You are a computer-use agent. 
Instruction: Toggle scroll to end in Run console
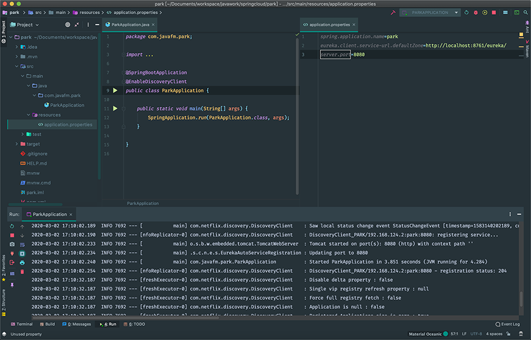pyautogui.click(x=22, y=253)
